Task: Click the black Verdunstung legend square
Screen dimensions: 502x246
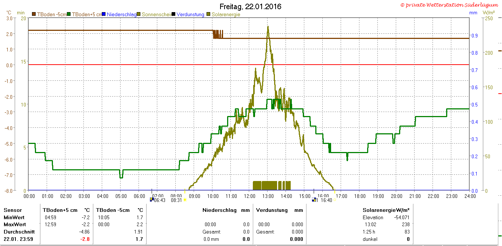Action: point(174,14)
